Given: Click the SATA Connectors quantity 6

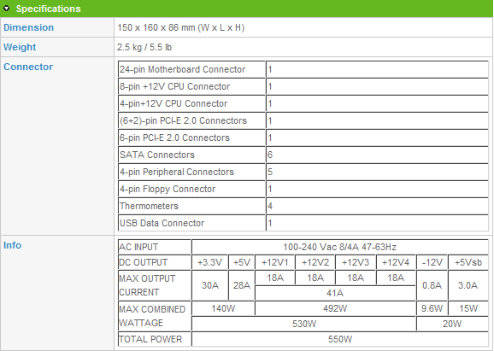Looking at the screenshot, I should point(270,155).
